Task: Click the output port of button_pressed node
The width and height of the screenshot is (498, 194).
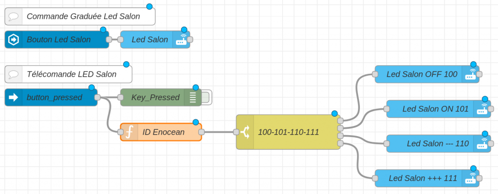Action: click(97, 97)
